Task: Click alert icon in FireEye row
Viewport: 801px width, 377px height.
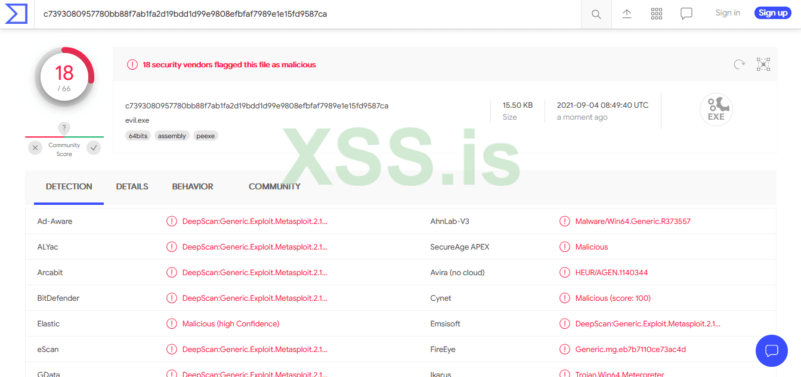Action: [x=565, y=350]
